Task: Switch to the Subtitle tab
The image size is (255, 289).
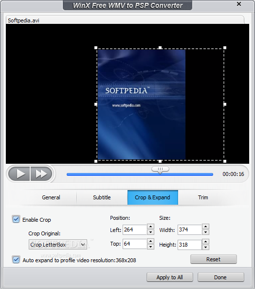Action: click(102, 197)
